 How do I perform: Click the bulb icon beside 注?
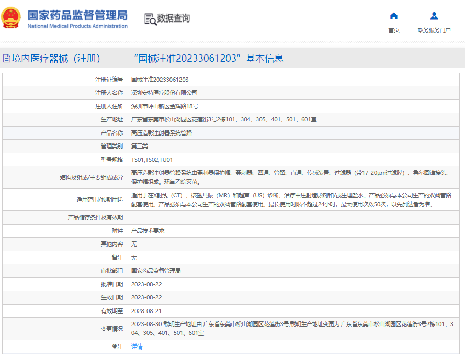pos(115,347)
